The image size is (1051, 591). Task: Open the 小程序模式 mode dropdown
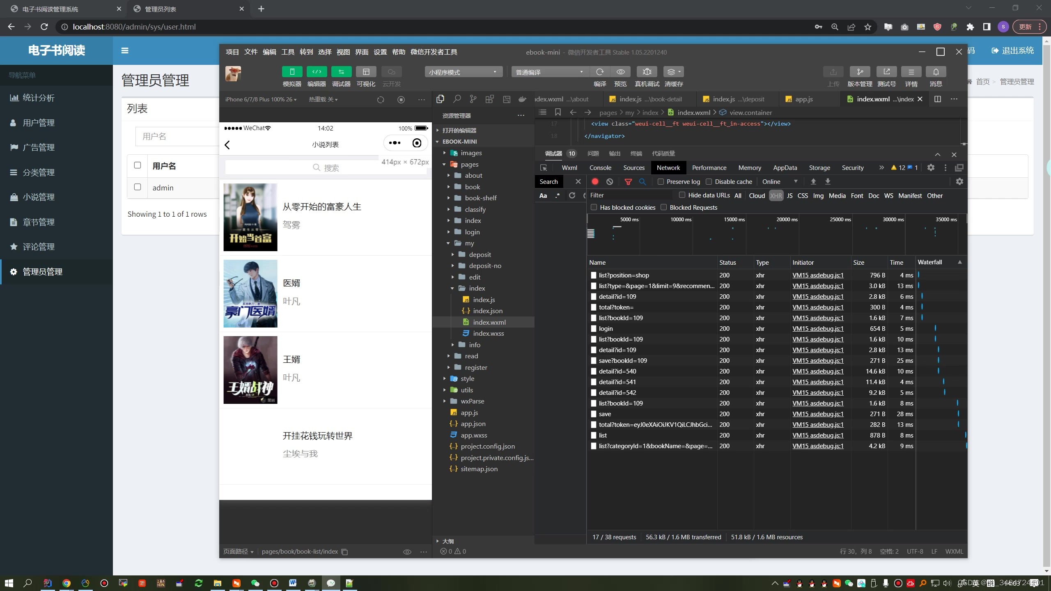pyautogui.click(x=463, y=72)
